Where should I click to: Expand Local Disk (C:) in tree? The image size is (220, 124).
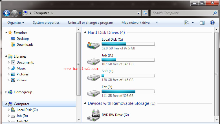[9, 110]
